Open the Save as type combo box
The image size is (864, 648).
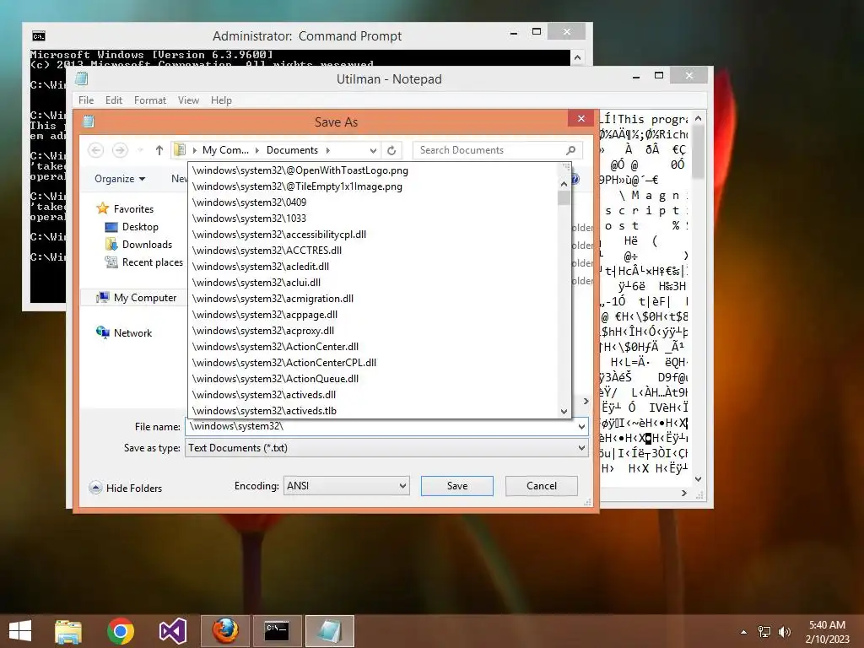pyautogui.click(x=386, y=448)
